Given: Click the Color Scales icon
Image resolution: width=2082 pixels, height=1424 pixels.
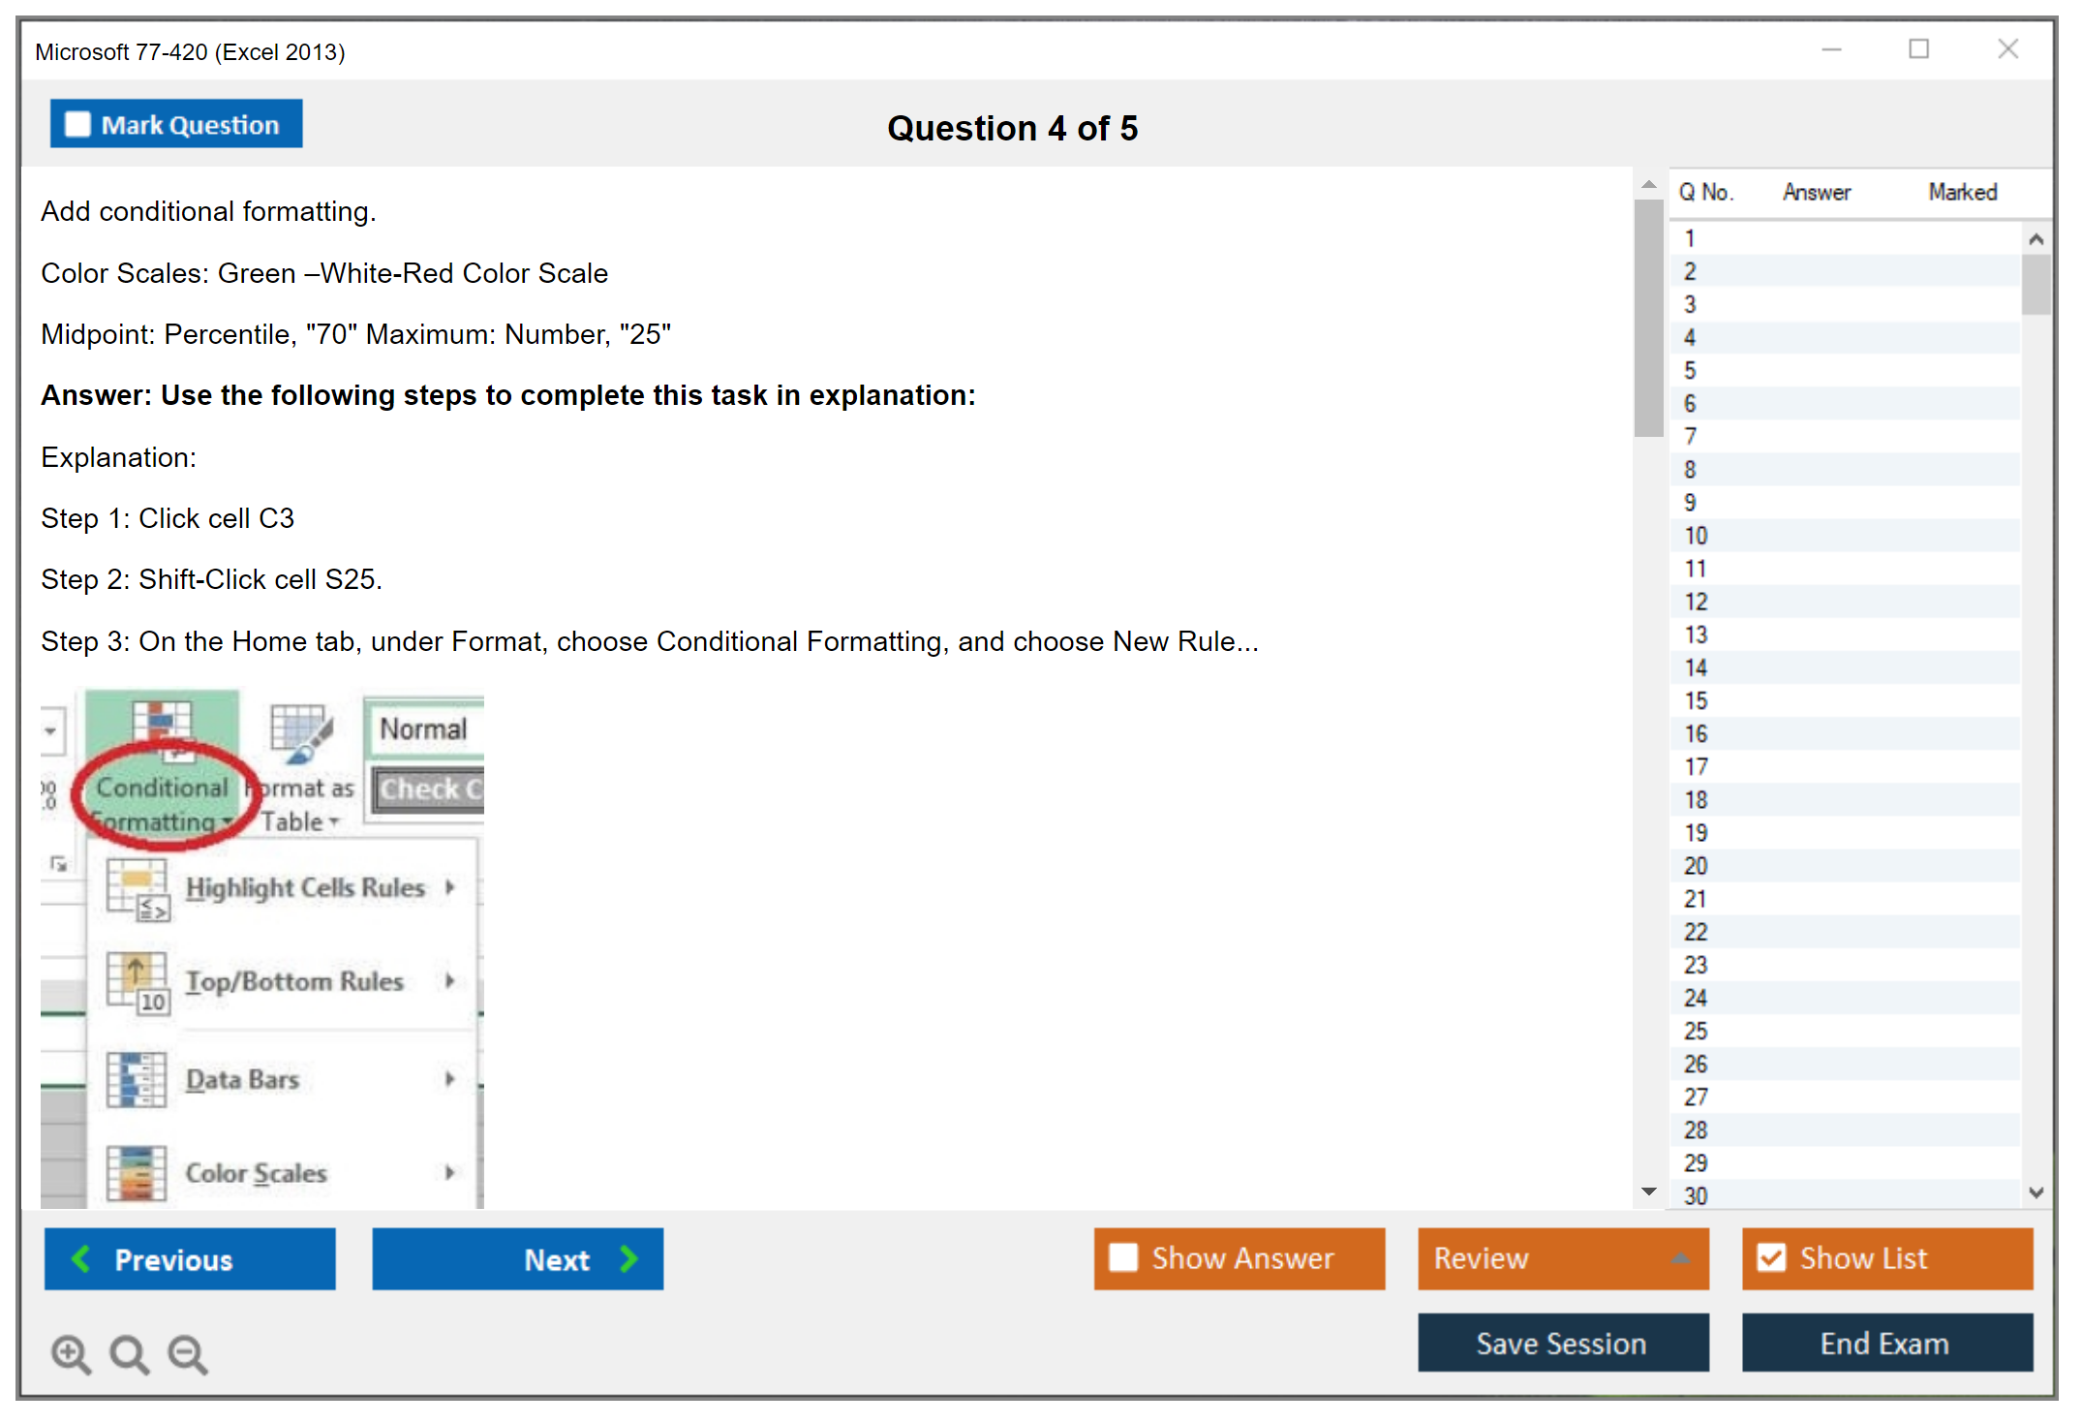Looking at the screenshot, I should [137, 1172].
